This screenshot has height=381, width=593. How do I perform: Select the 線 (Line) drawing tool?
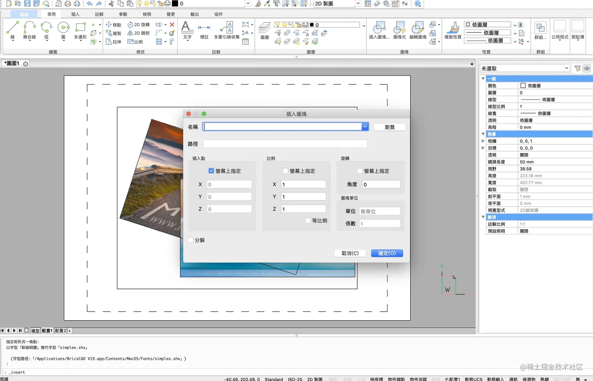[13, 31]
